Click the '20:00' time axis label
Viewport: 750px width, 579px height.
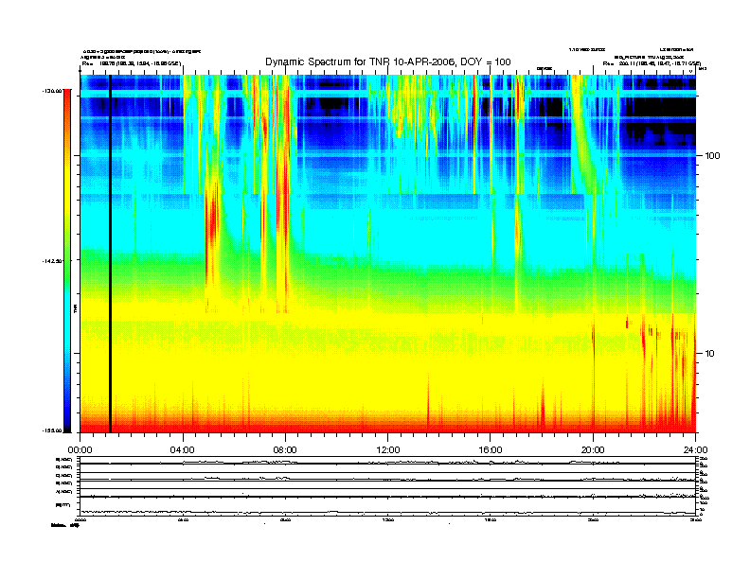point(593,450)
